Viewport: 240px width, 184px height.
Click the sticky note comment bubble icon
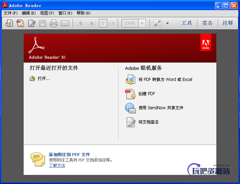[38, 159]
